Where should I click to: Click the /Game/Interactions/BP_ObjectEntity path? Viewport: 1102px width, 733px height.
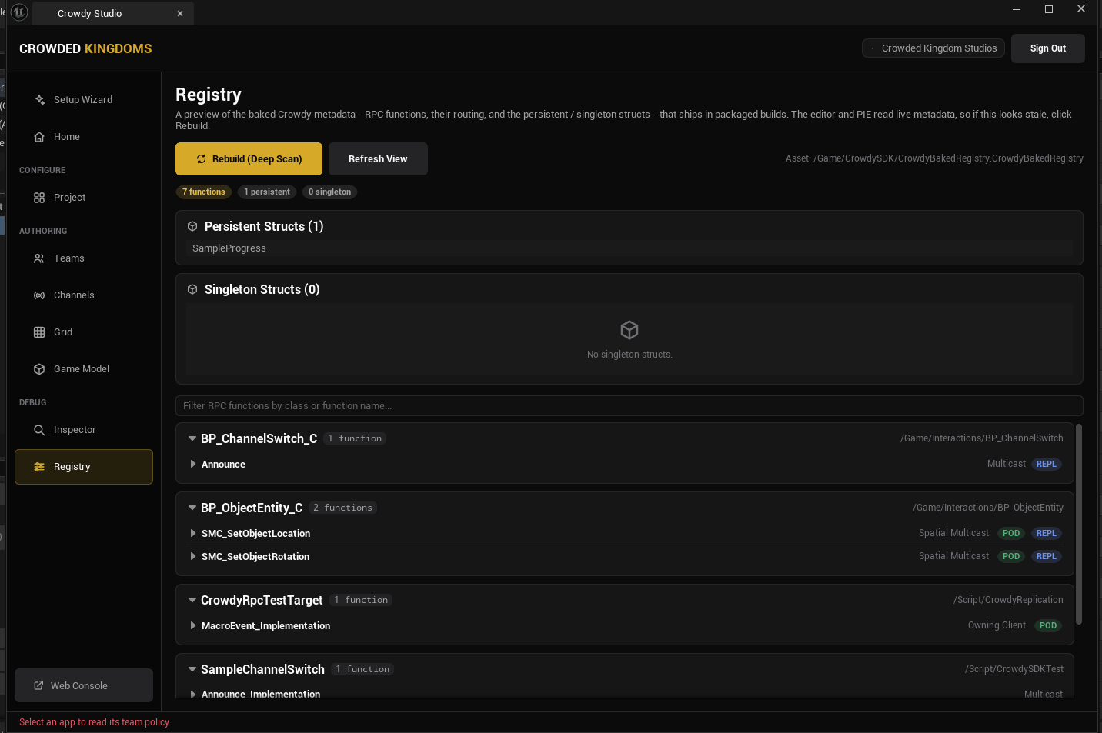(987, 508)
